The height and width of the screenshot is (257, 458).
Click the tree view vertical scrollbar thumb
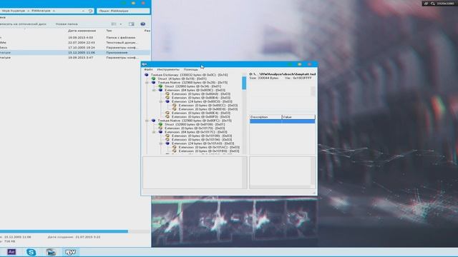tap(244, 83)
